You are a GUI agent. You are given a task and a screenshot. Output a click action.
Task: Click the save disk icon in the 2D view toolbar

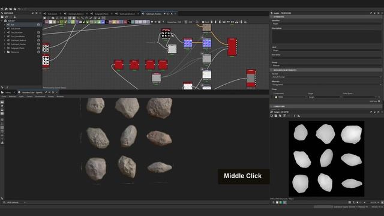pyautogui.click(x=276, y=116)
